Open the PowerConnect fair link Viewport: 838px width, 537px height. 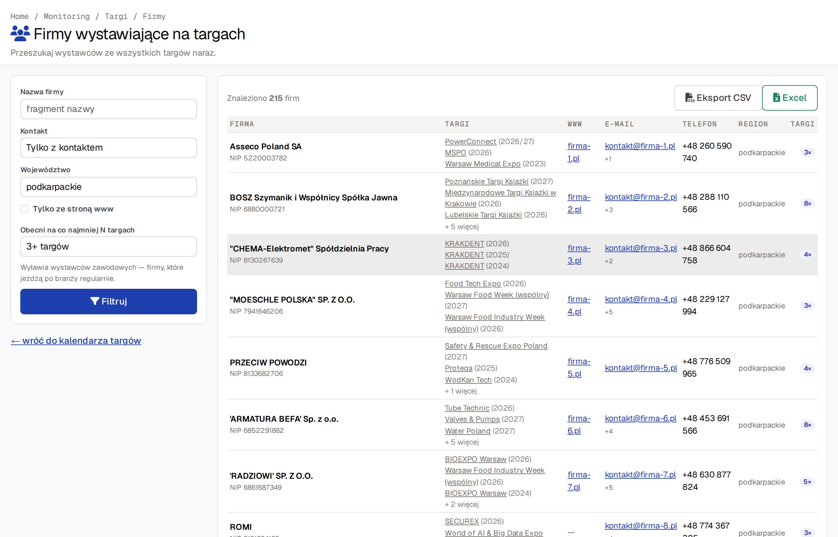point(470,141)
